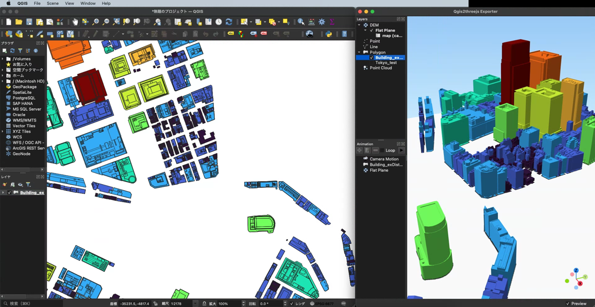The image size is (595, 307).
Task: Open the Help menu
Action: pyautogui.click(x=106, y=3)
